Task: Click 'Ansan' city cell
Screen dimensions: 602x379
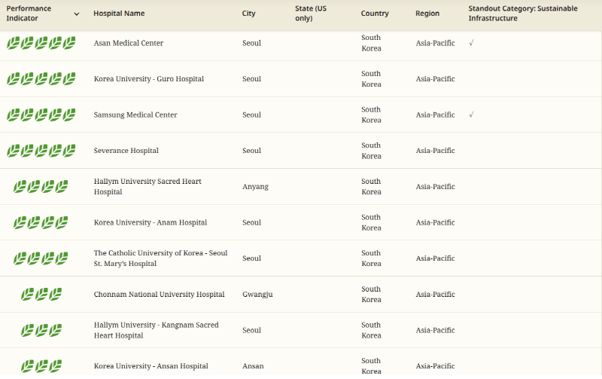Action: point(253,366)
